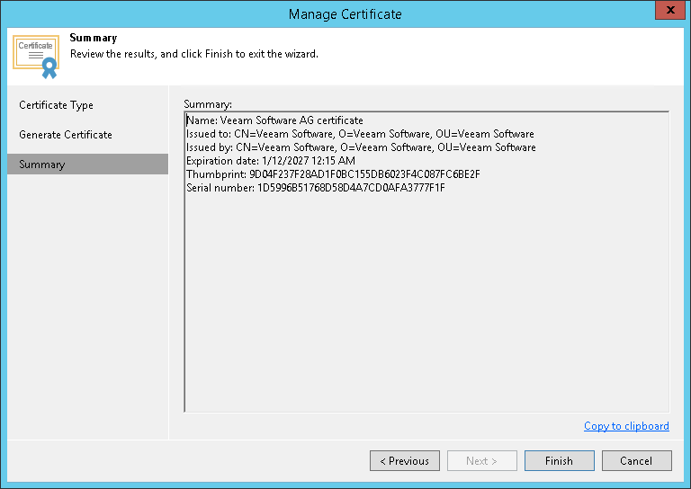Go to the Certificate Type step

pyautogui.click(x=56, y=105)
